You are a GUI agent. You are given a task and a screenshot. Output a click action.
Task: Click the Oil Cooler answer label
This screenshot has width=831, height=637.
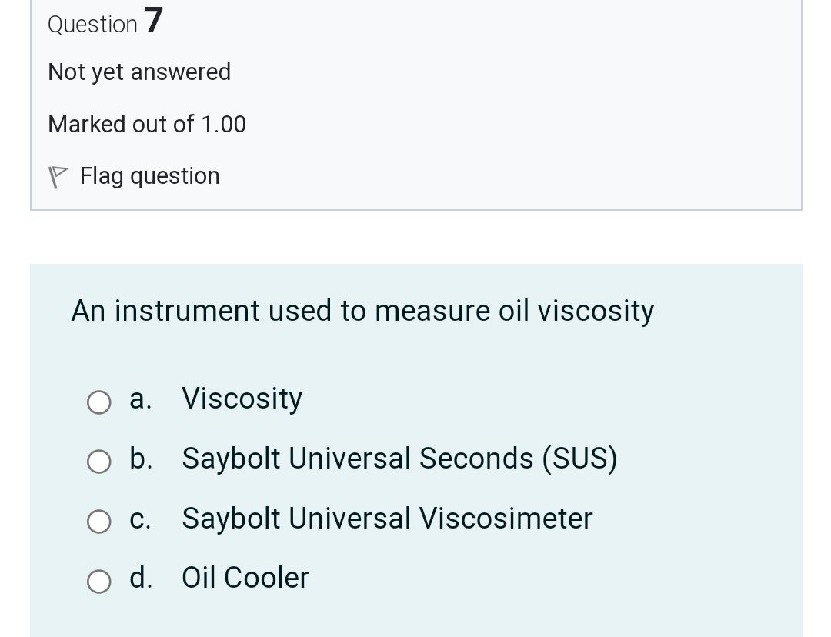coord(245,578)
